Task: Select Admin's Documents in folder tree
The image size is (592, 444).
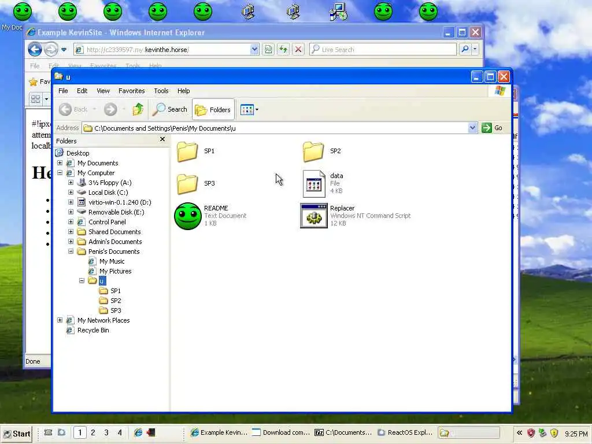Action: pos(115,242)
